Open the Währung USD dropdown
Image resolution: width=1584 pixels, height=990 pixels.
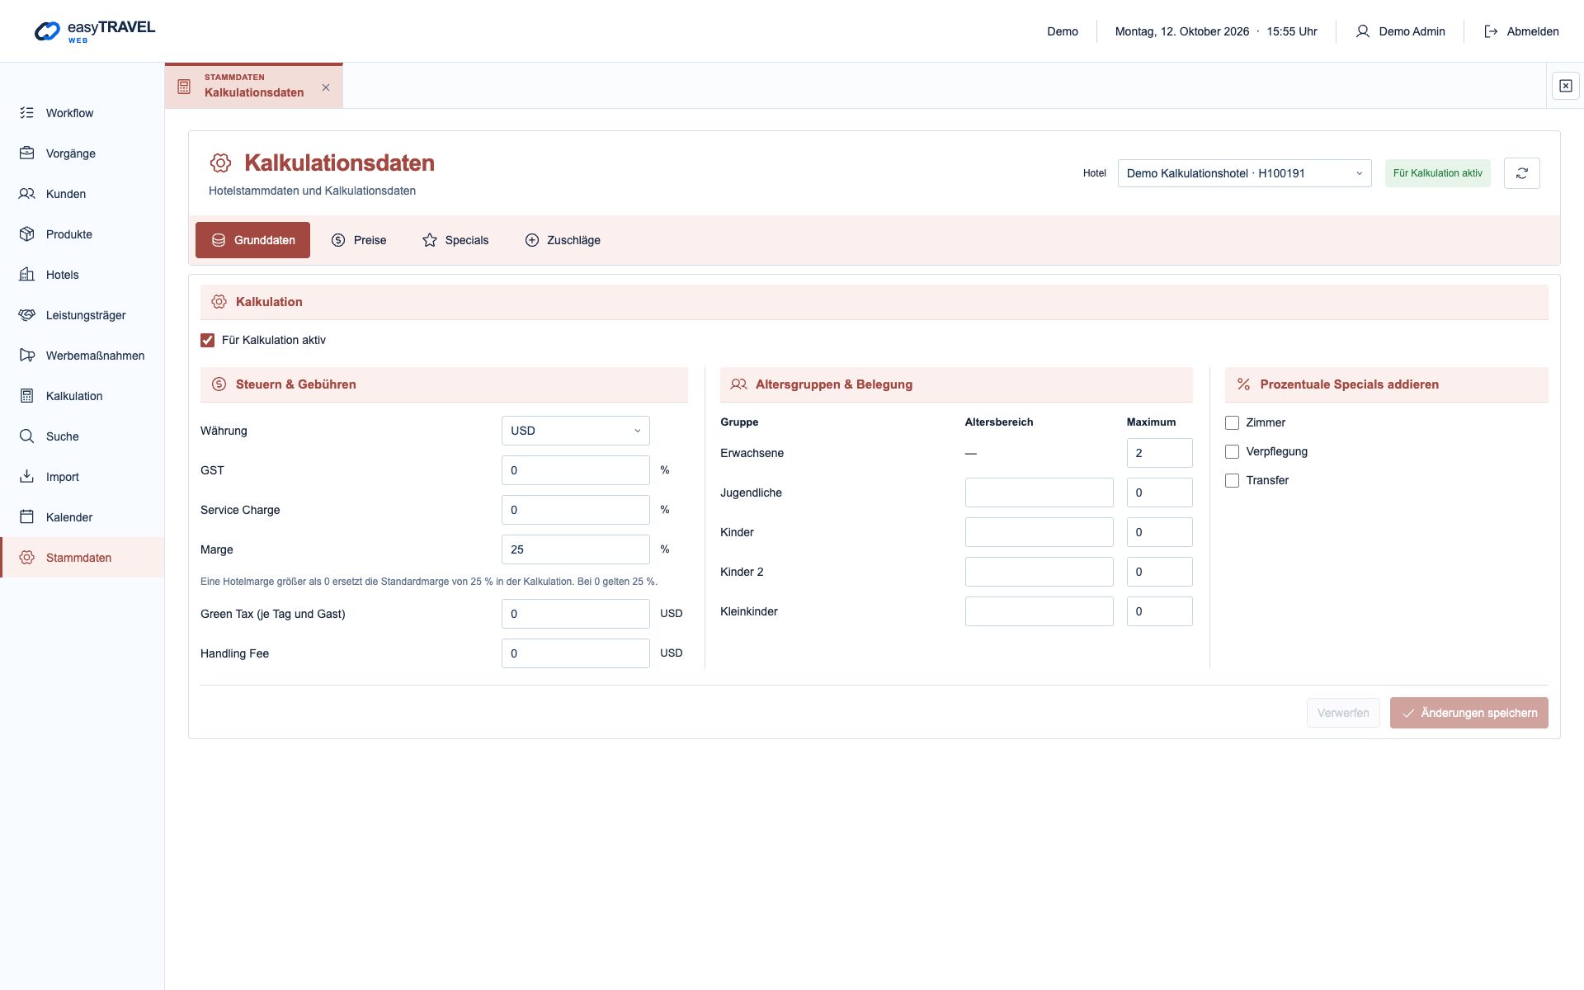pyautogui.click(x=575, y=431)
